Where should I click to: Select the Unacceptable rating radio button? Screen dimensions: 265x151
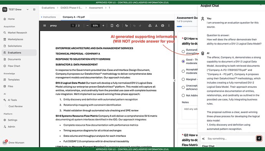183,87
